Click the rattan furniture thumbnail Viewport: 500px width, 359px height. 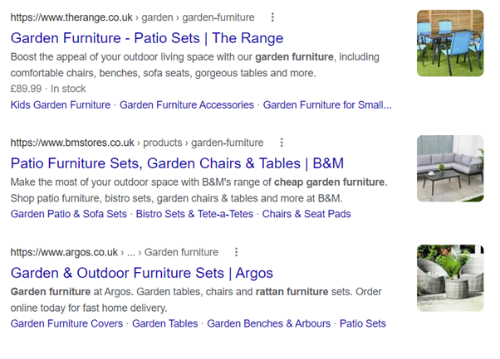click(450, 279)
